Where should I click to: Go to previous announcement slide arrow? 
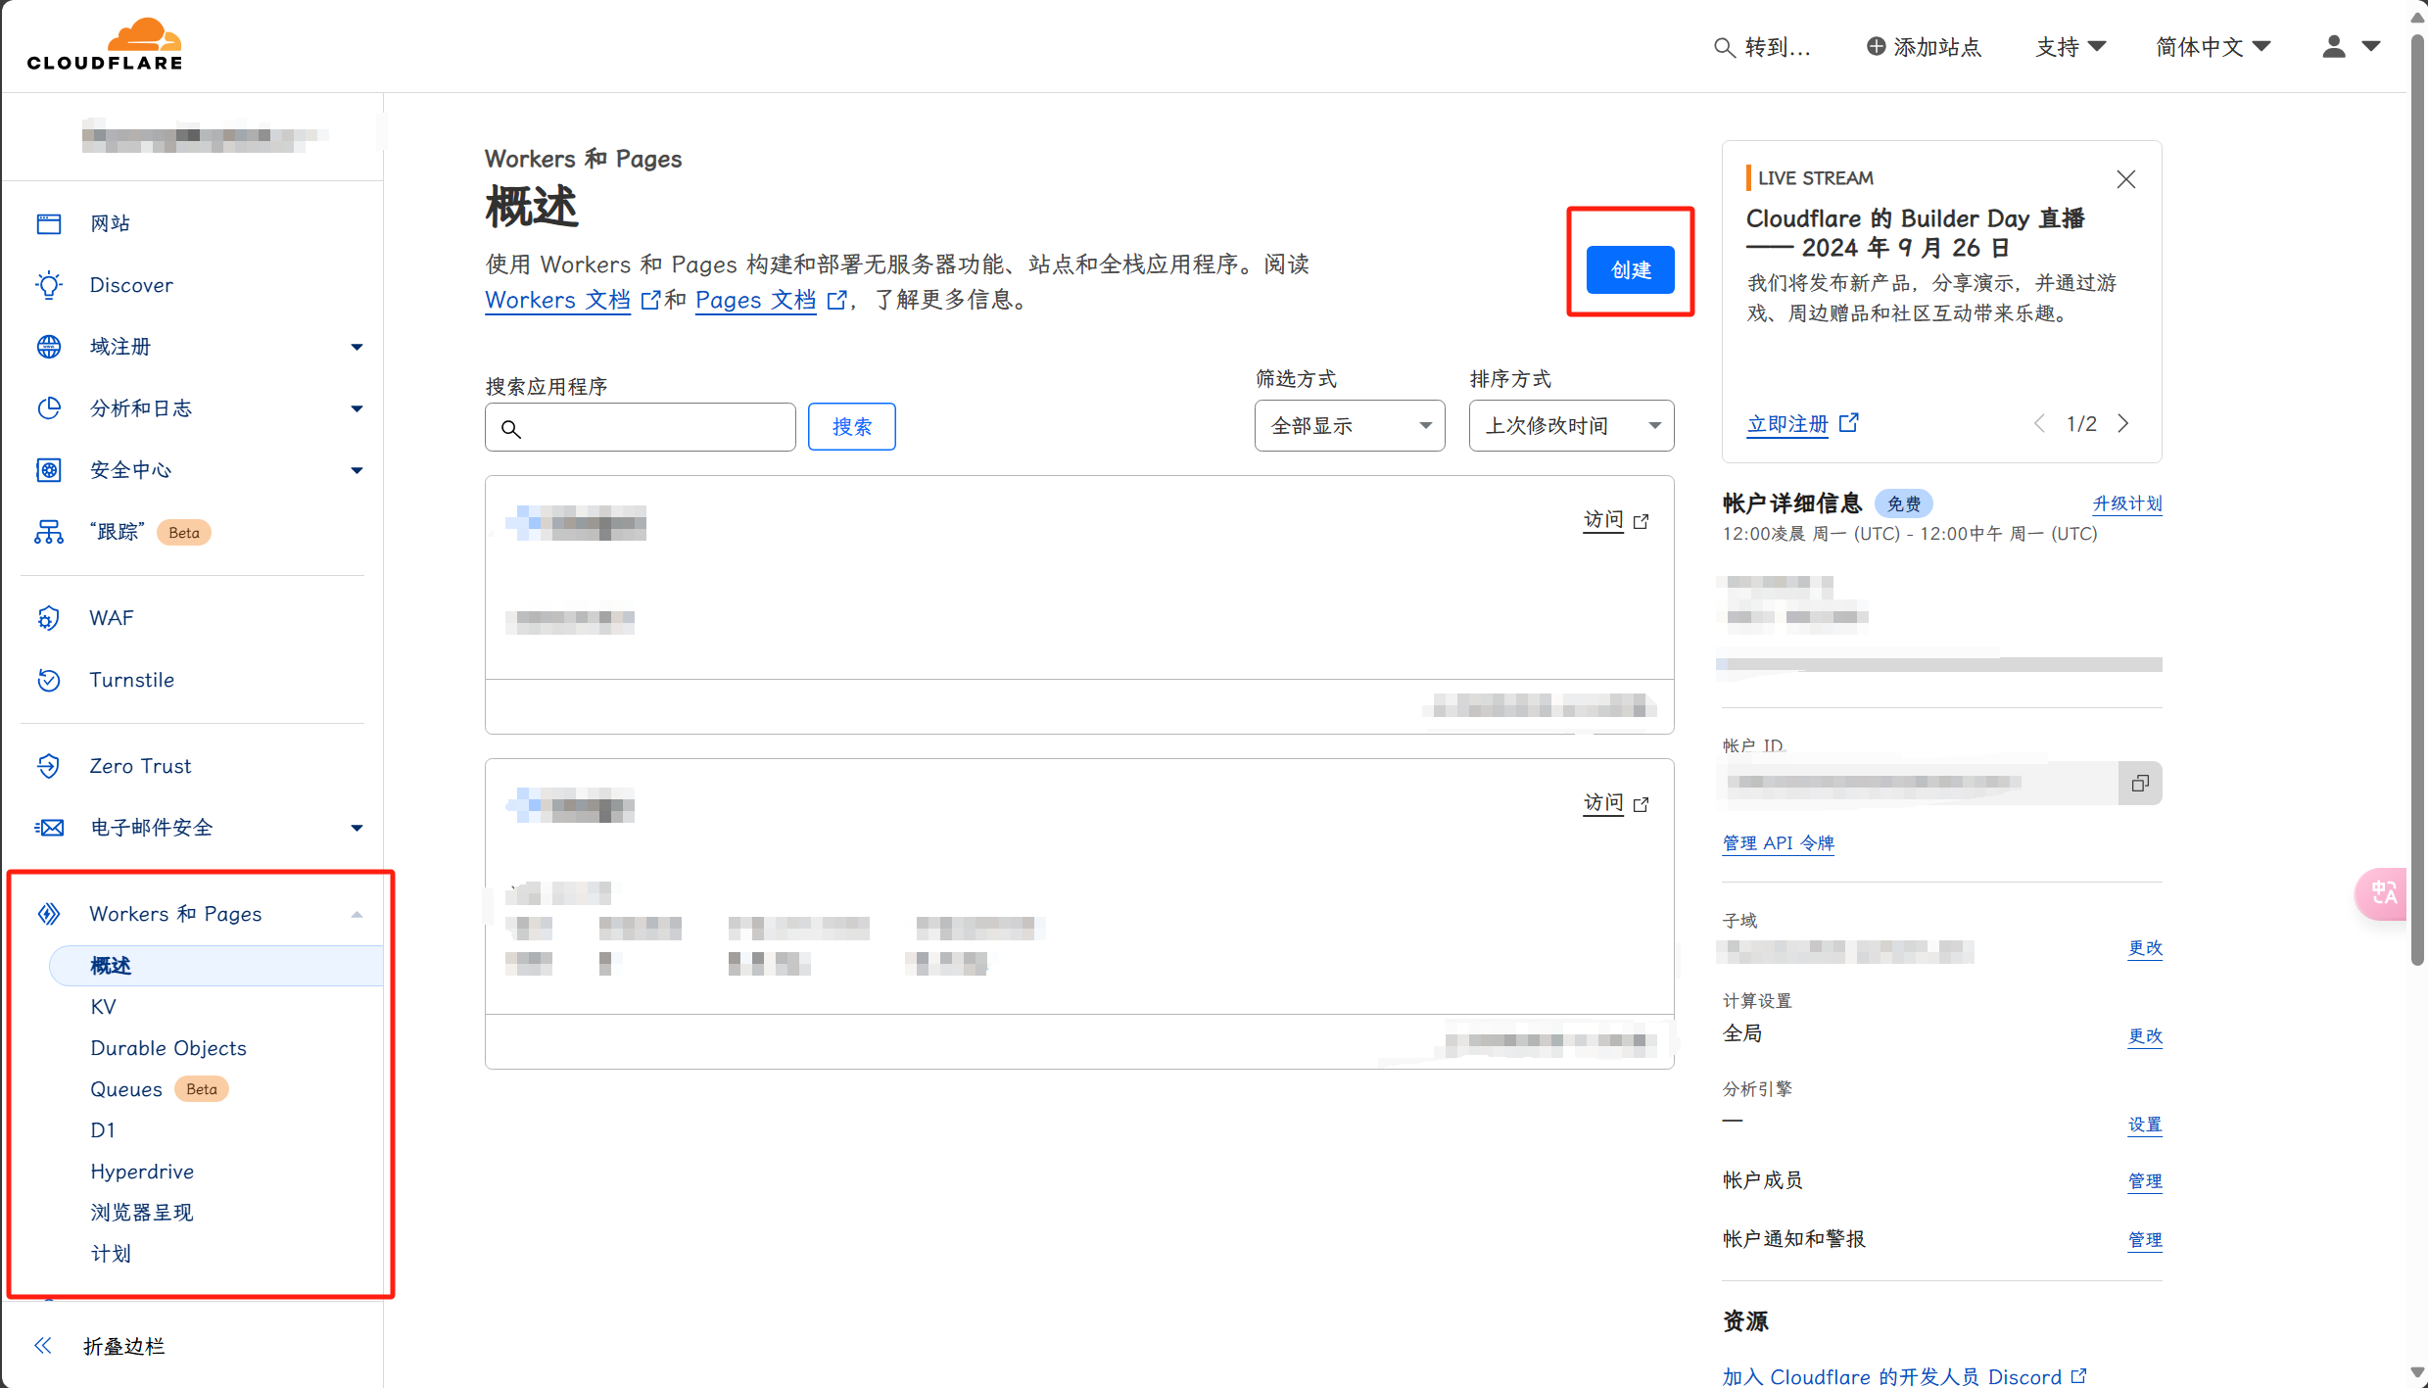(2039, 423)
